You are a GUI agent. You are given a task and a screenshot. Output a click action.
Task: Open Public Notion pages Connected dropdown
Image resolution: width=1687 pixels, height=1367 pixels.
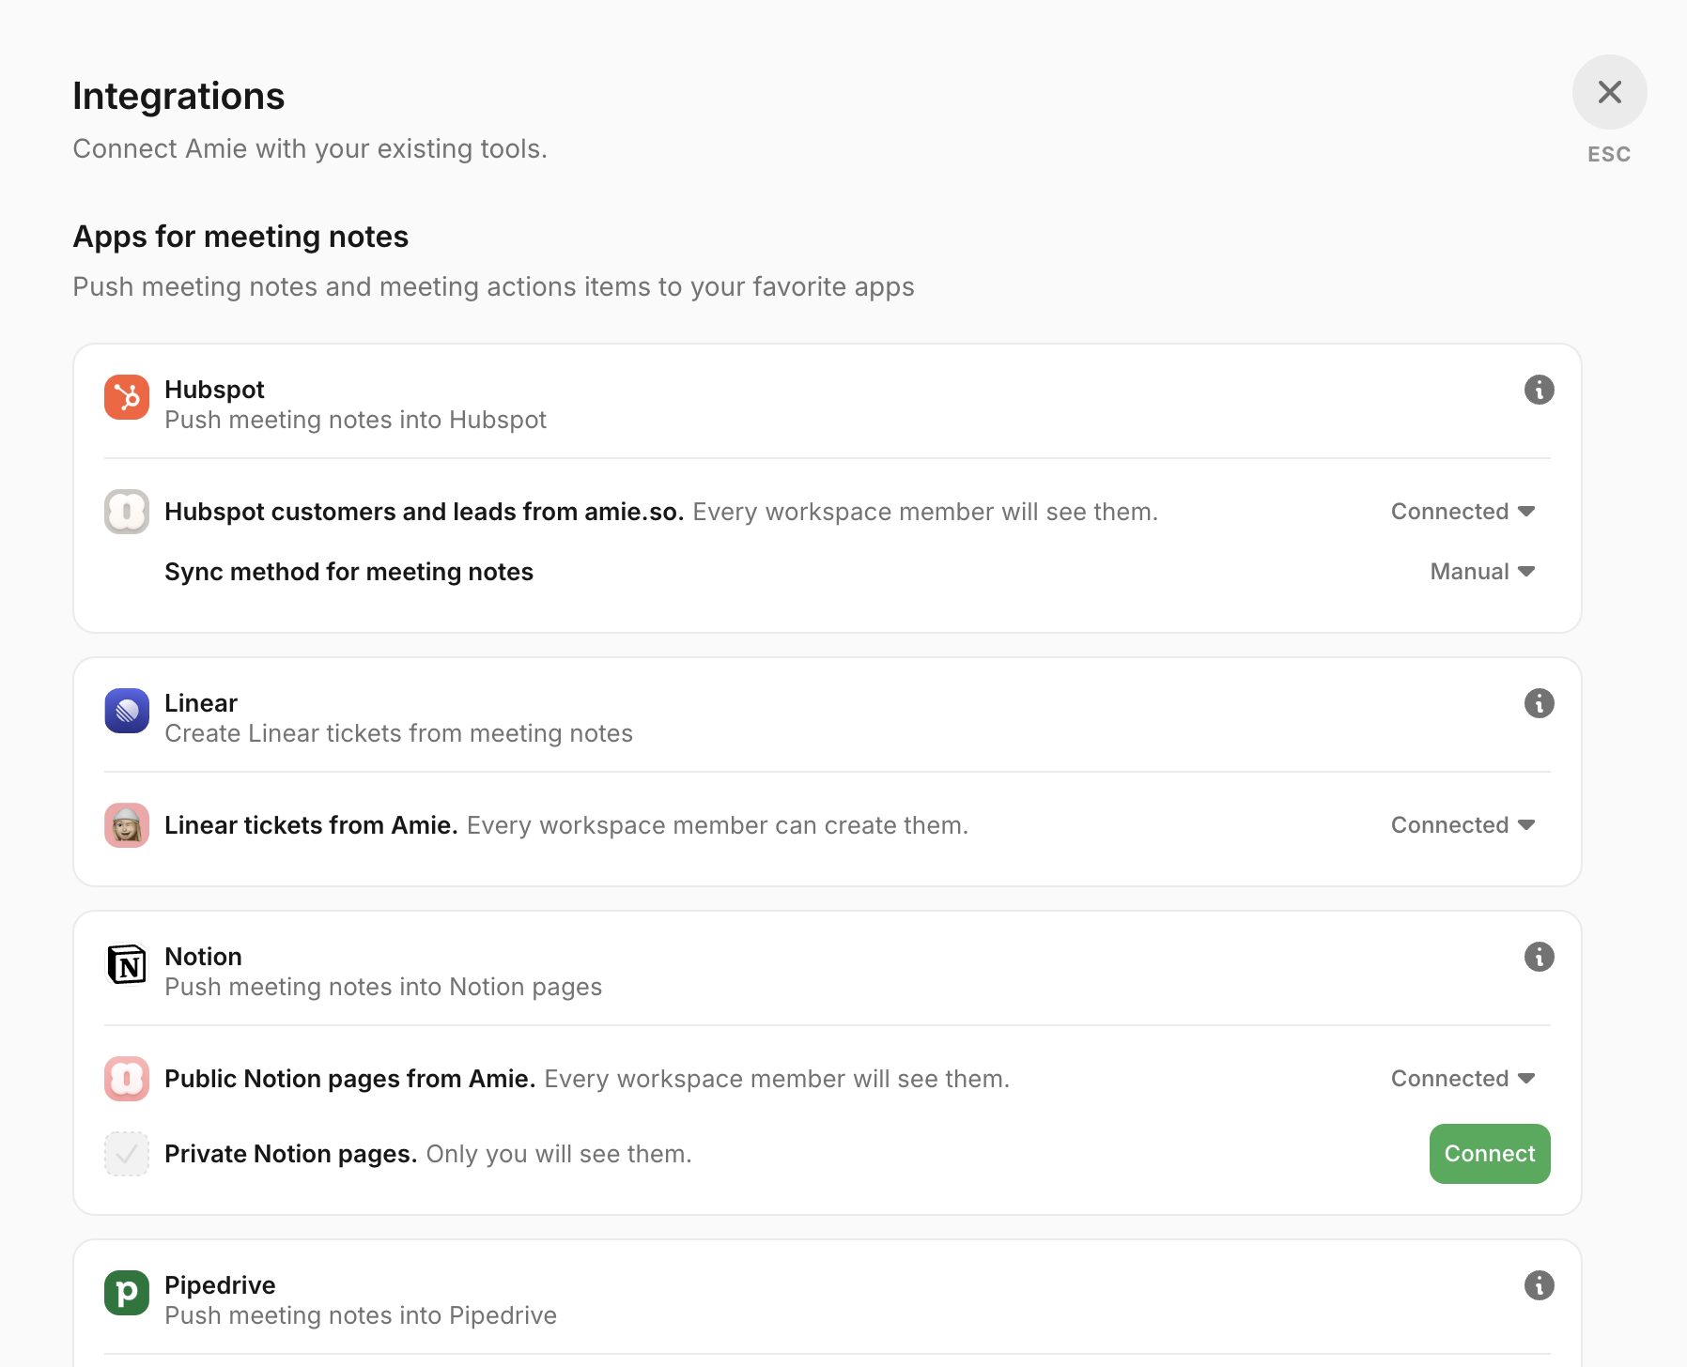1463,1079
